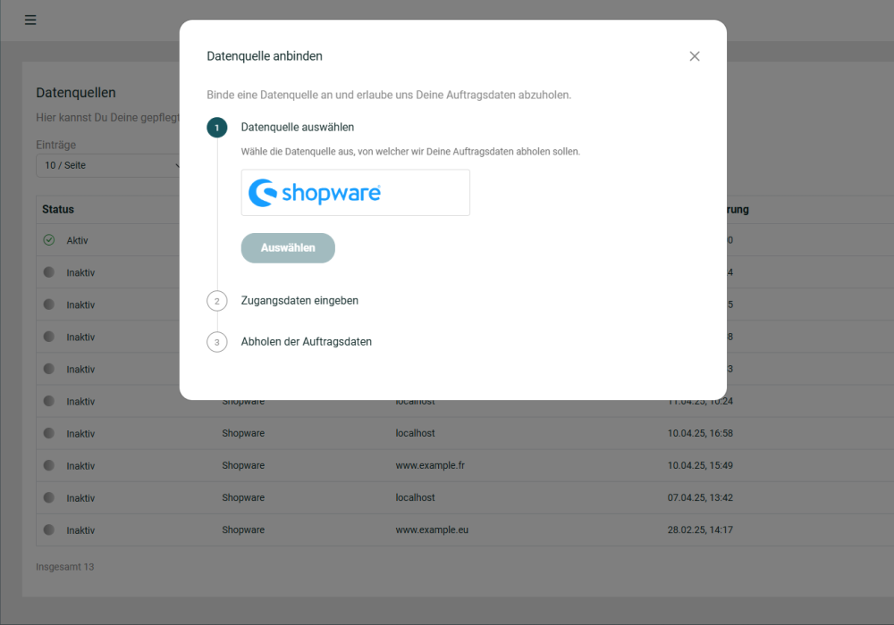The width and height of the screenshot is (894, 625).
Task: Click the "Einträge" label
Action: tap(55, 145)
